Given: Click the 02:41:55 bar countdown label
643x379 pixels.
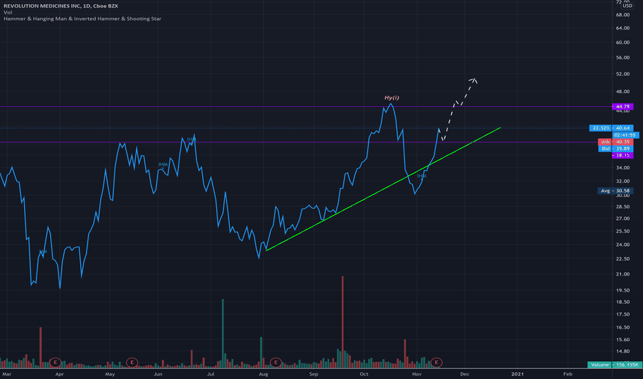Looking at the screenshot, I should (625, 135).
